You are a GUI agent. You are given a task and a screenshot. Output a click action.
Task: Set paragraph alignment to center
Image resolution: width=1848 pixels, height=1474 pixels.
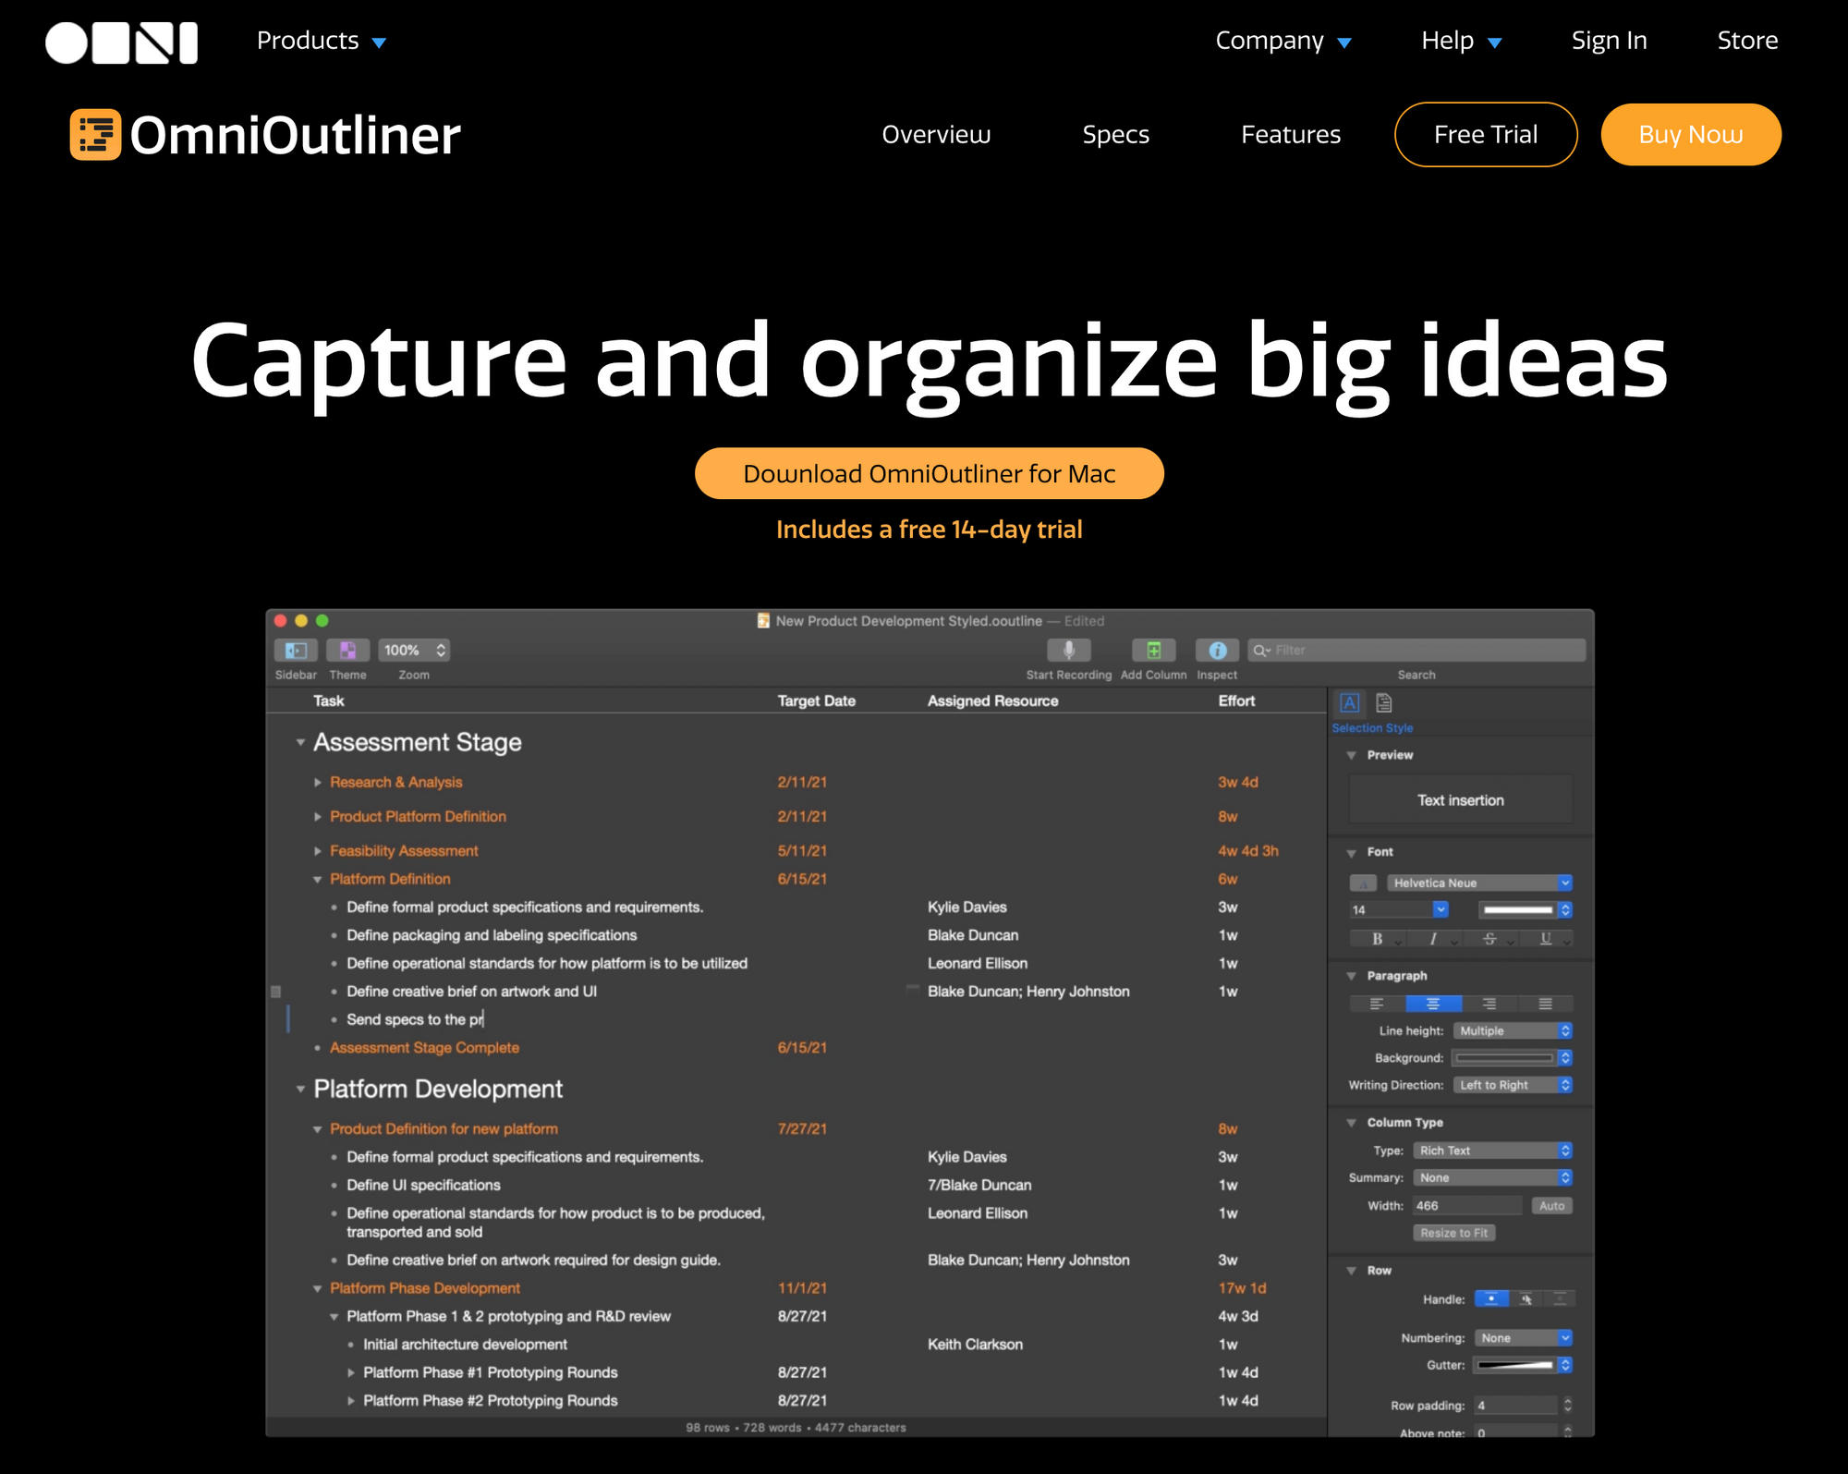pyautogui.click(x=1433, y=1004)
